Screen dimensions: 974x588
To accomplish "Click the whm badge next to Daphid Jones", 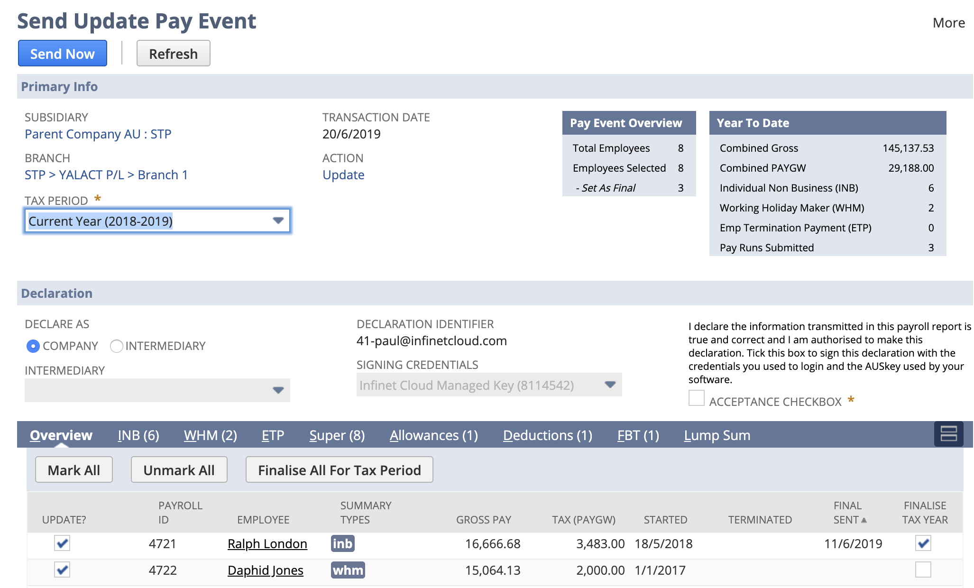I will click(348, 570).
